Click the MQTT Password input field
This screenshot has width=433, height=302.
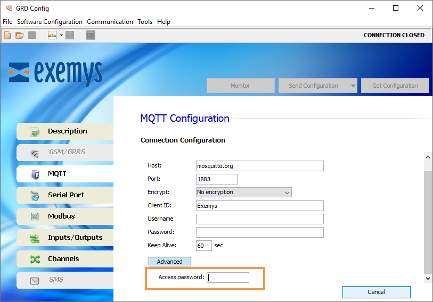[259, 232]
